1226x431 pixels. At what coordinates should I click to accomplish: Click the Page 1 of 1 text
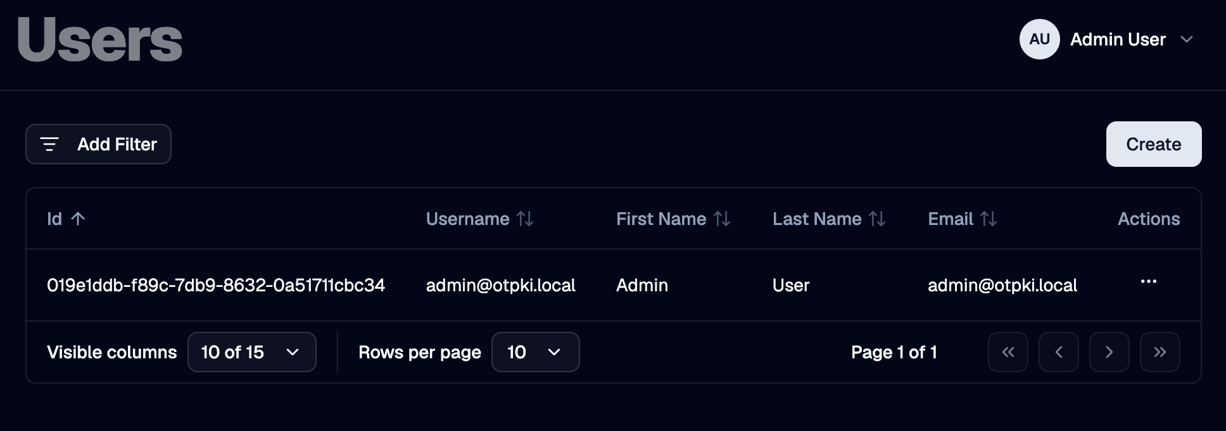coord(894,352)
